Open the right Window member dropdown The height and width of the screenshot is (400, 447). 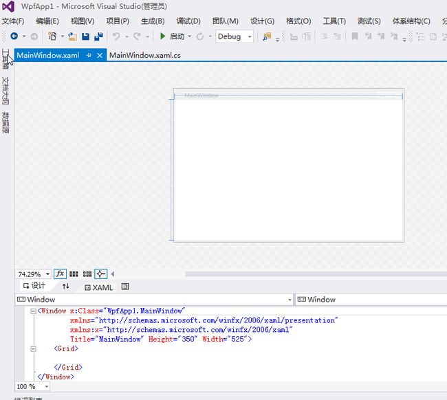[371, 300]
